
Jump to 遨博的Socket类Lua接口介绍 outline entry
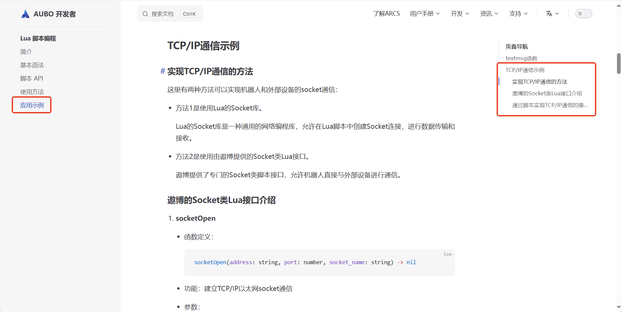(x=547, y=93)
